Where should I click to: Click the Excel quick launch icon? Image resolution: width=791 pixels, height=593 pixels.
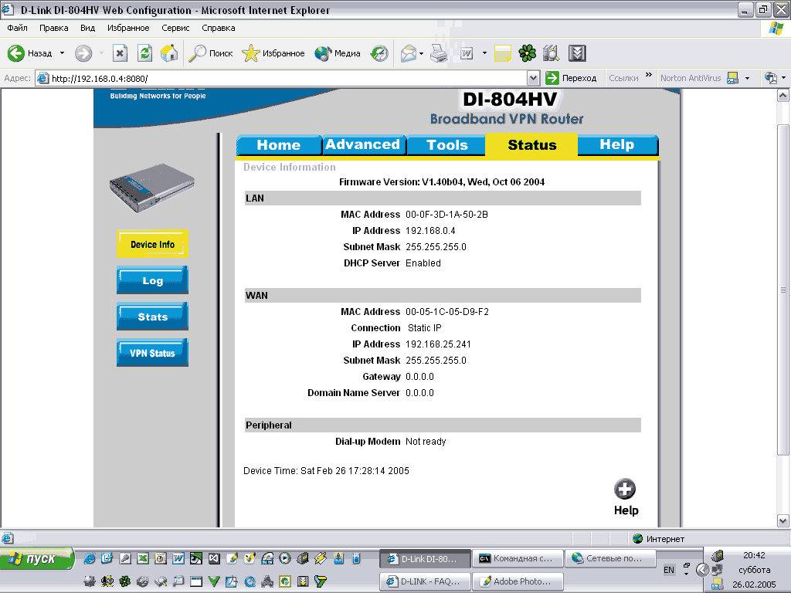point(143,558)
